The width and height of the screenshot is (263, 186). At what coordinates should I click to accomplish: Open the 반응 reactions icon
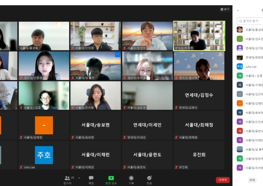(149, 178)
